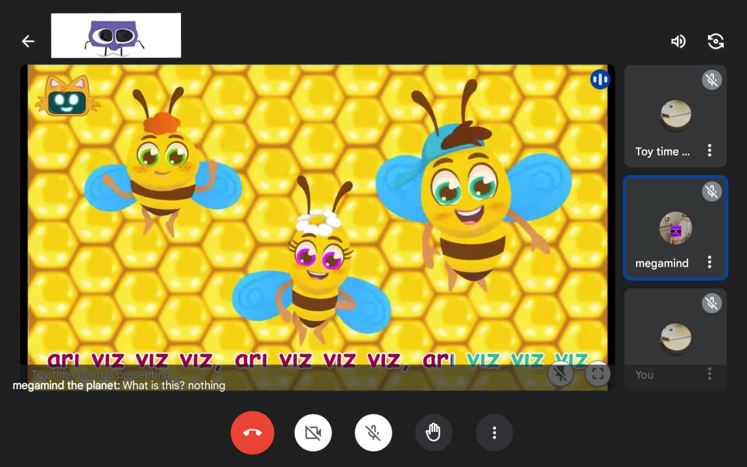Click the cat robot logo in video
This screenshot has height=467, width=747.
(x=67, y=96)
